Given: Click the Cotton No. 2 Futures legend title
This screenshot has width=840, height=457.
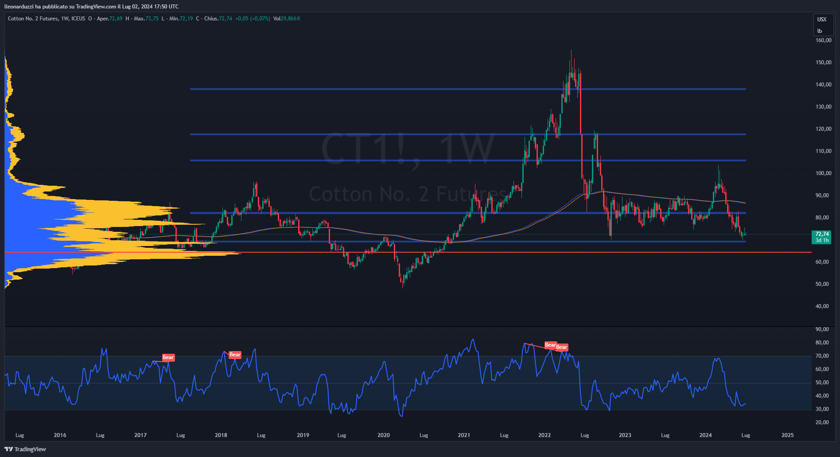Looking at the screenshot, I should pyautogui.click(x=33, y=19).
